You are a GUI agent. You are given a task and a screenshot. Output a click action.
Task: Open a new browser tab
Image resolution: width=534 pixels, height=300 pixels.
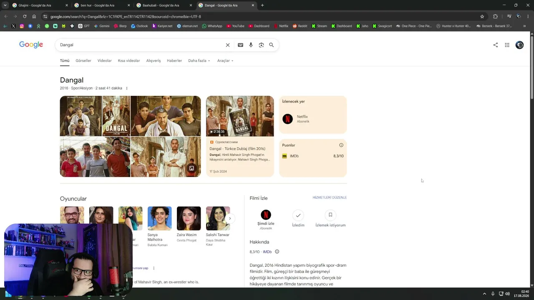tap(262, 5)
